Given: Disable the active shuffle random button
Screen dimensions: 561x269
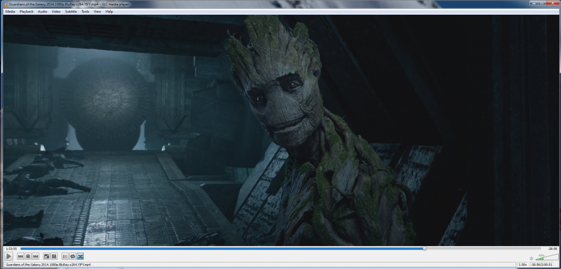Looking at the screenshot, I should 80,256.
